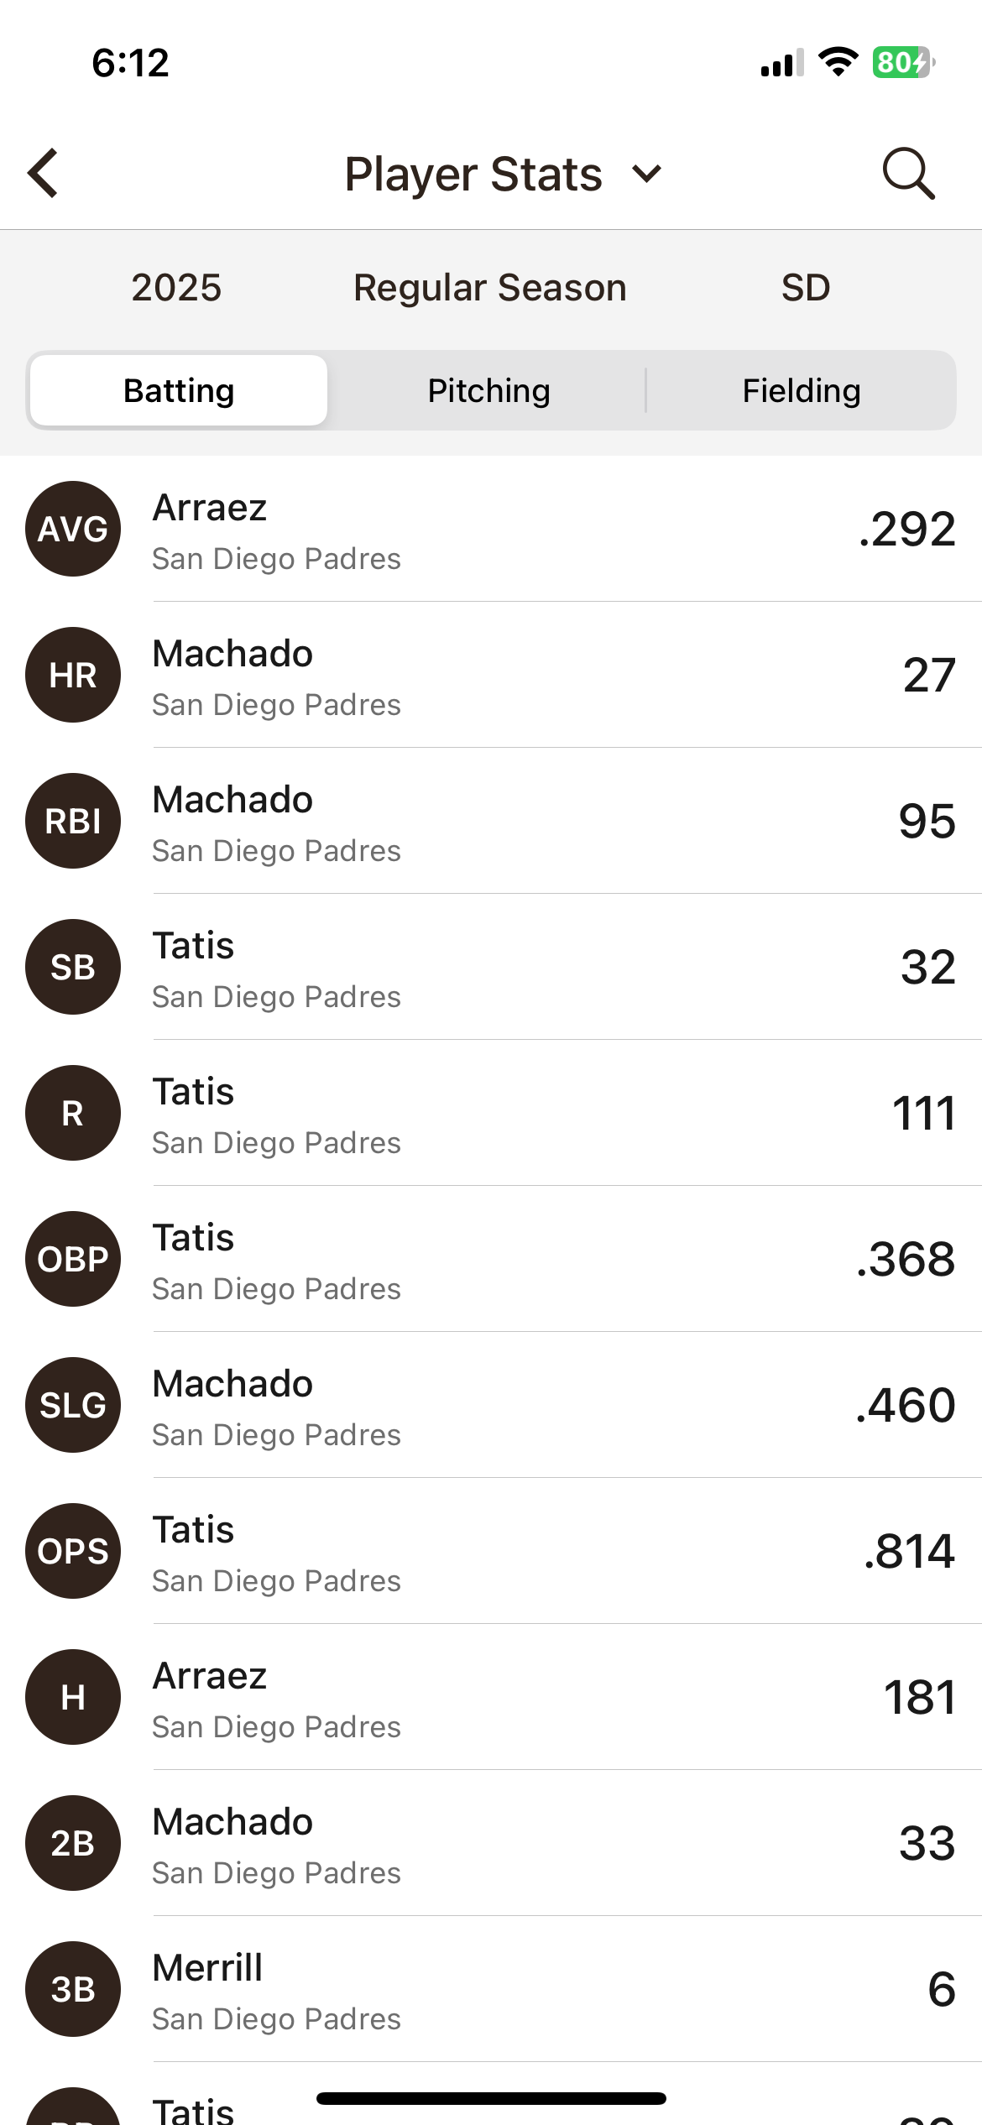The width and height of the screenshot is (982, 2125).
Task: Open the Regular Season filter
Action: 489,288
